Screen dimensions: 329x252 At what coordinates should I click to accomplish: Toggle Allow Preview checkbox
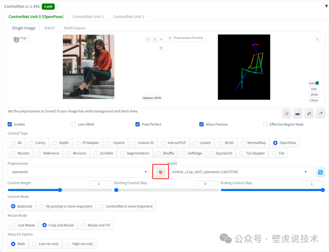[201, 124]
